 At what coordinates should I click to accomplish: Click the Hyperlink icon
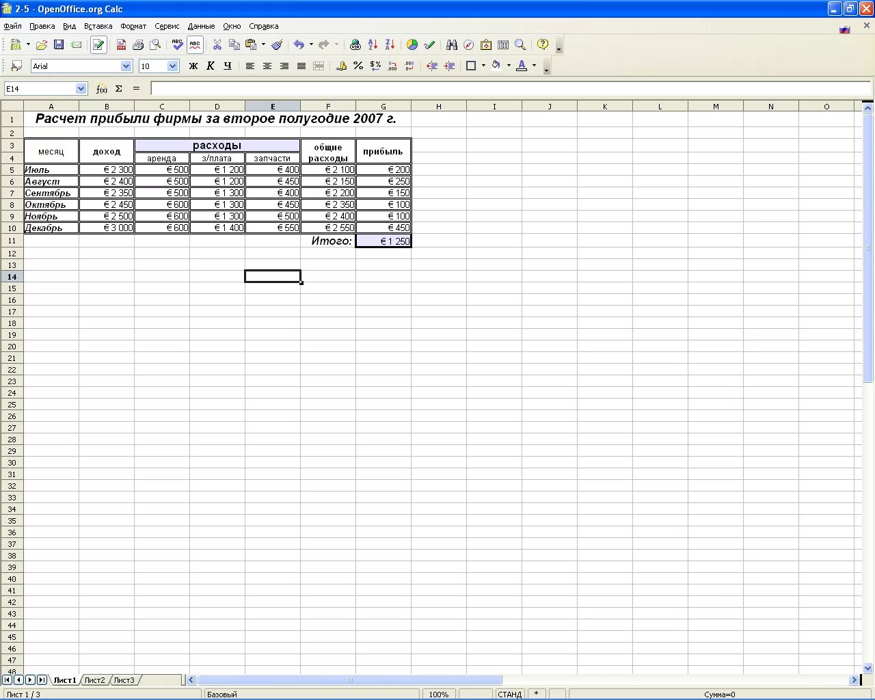tap(355, 44)
